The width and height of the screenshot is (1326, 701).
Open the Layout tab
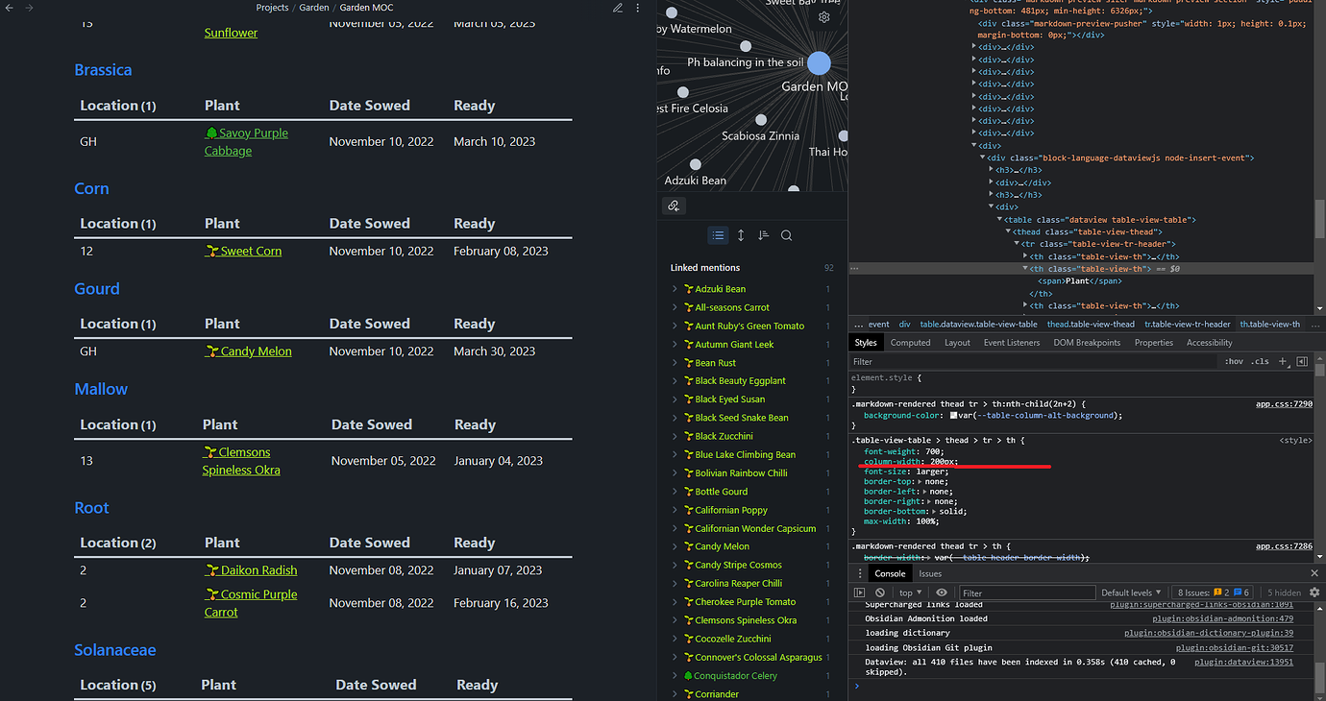point(957,343)
